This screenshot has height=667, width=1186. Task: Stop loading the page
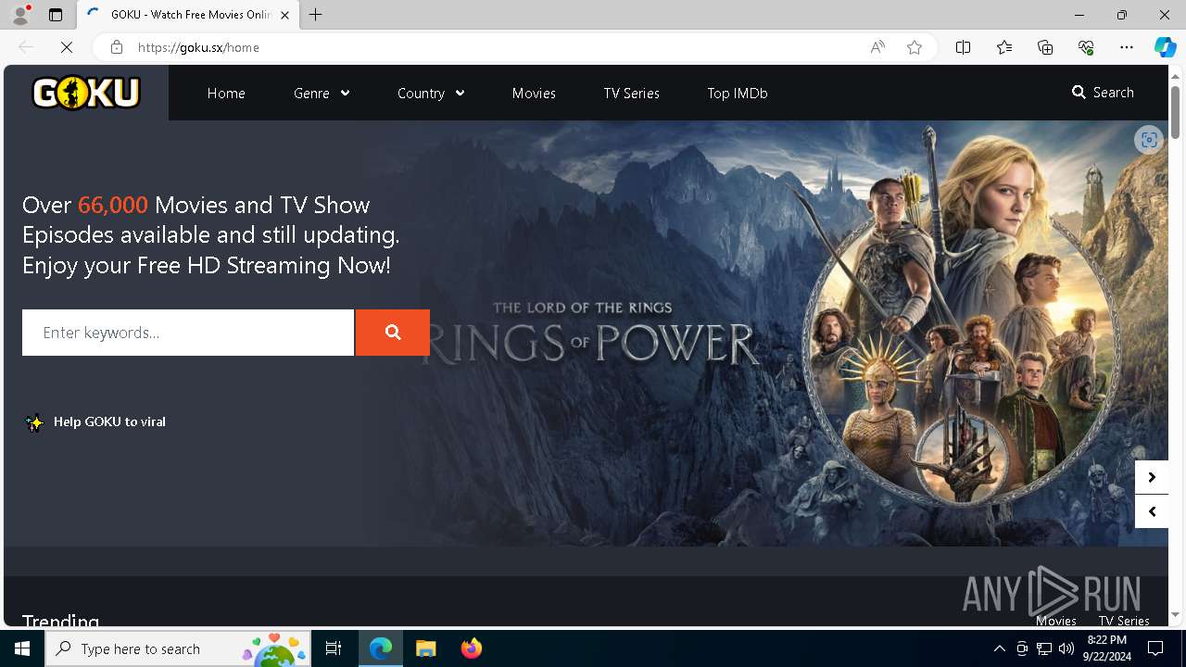pos(67,47)
